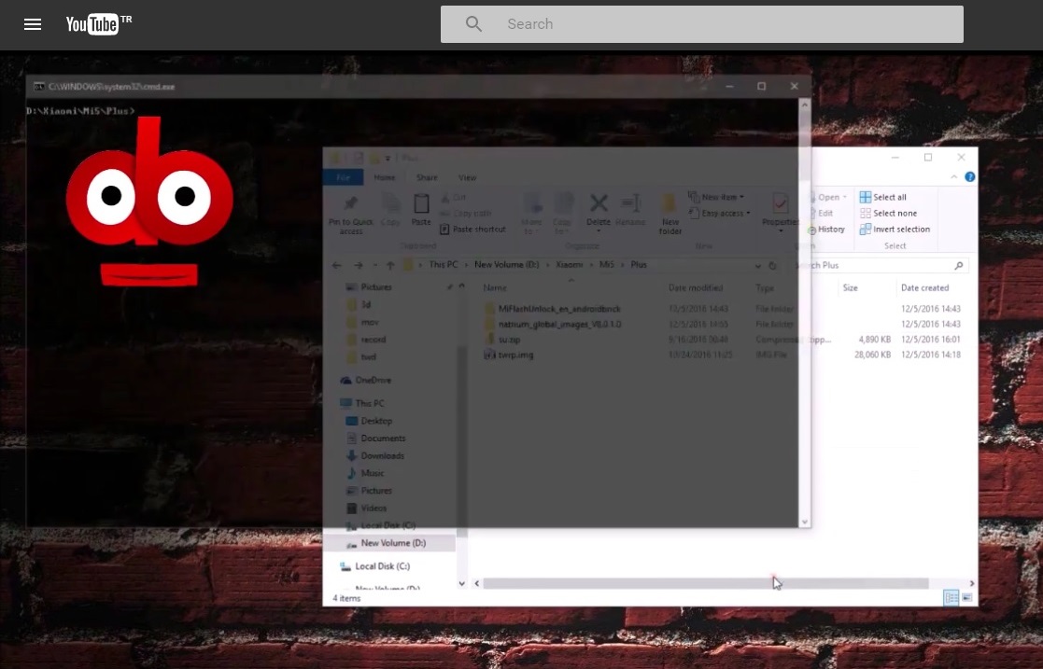This screenshot has width=1043, height=669.
Task: Open History in the ribbon
Action: pos(826,230)
